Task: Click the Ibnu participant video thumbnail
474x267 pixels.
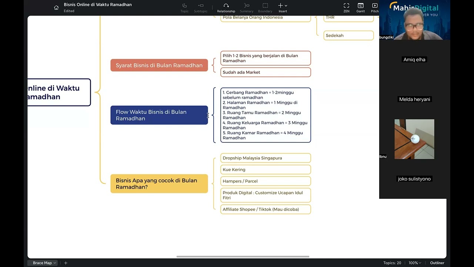Action: (414, 139)
